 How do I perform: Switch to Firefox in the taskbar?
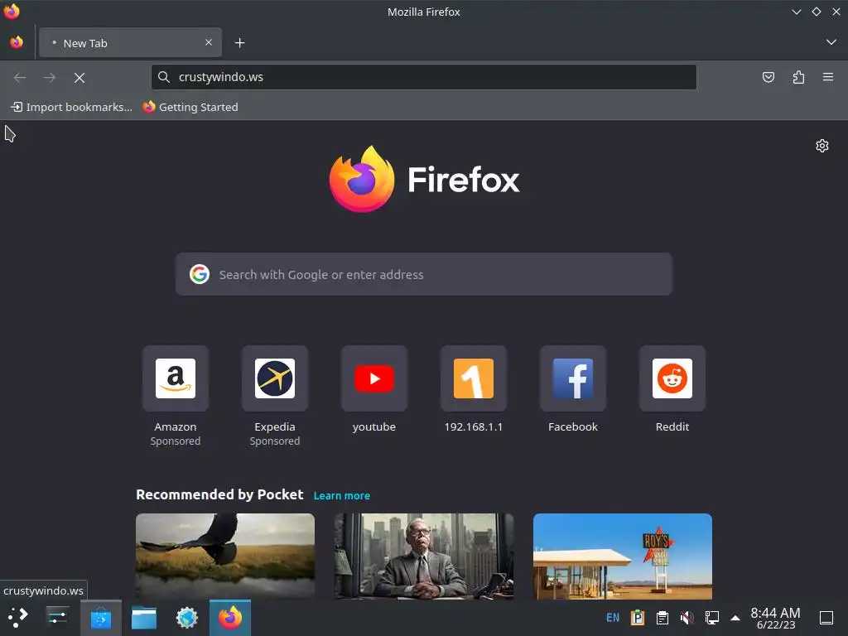pos(230,618)
